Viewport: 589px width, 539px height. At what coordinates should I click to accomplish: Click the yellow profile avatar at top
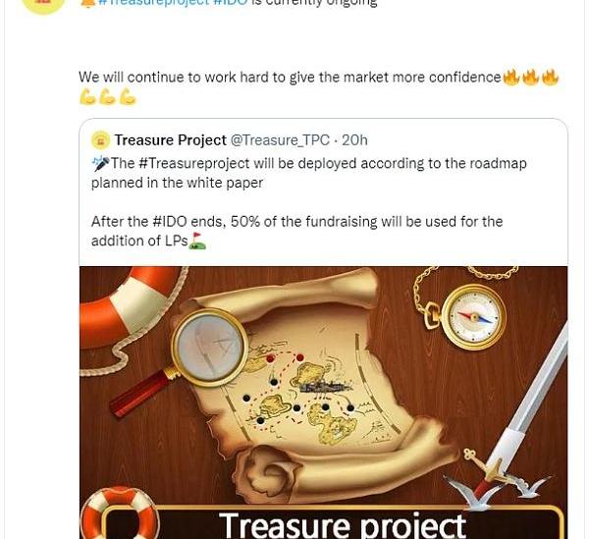click(44, 5)
